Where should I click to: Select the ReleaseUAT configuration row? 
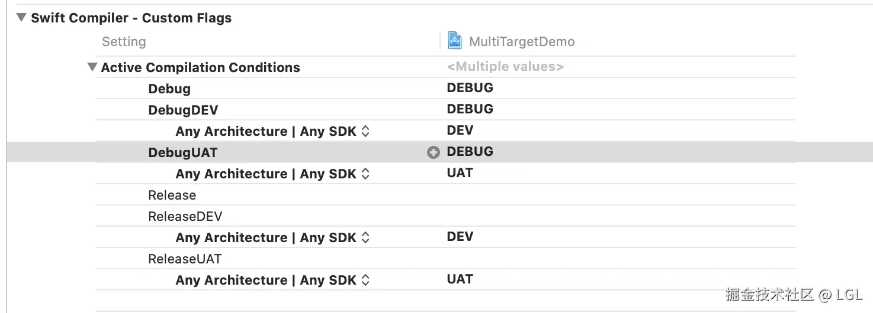(x=185, y=259)
